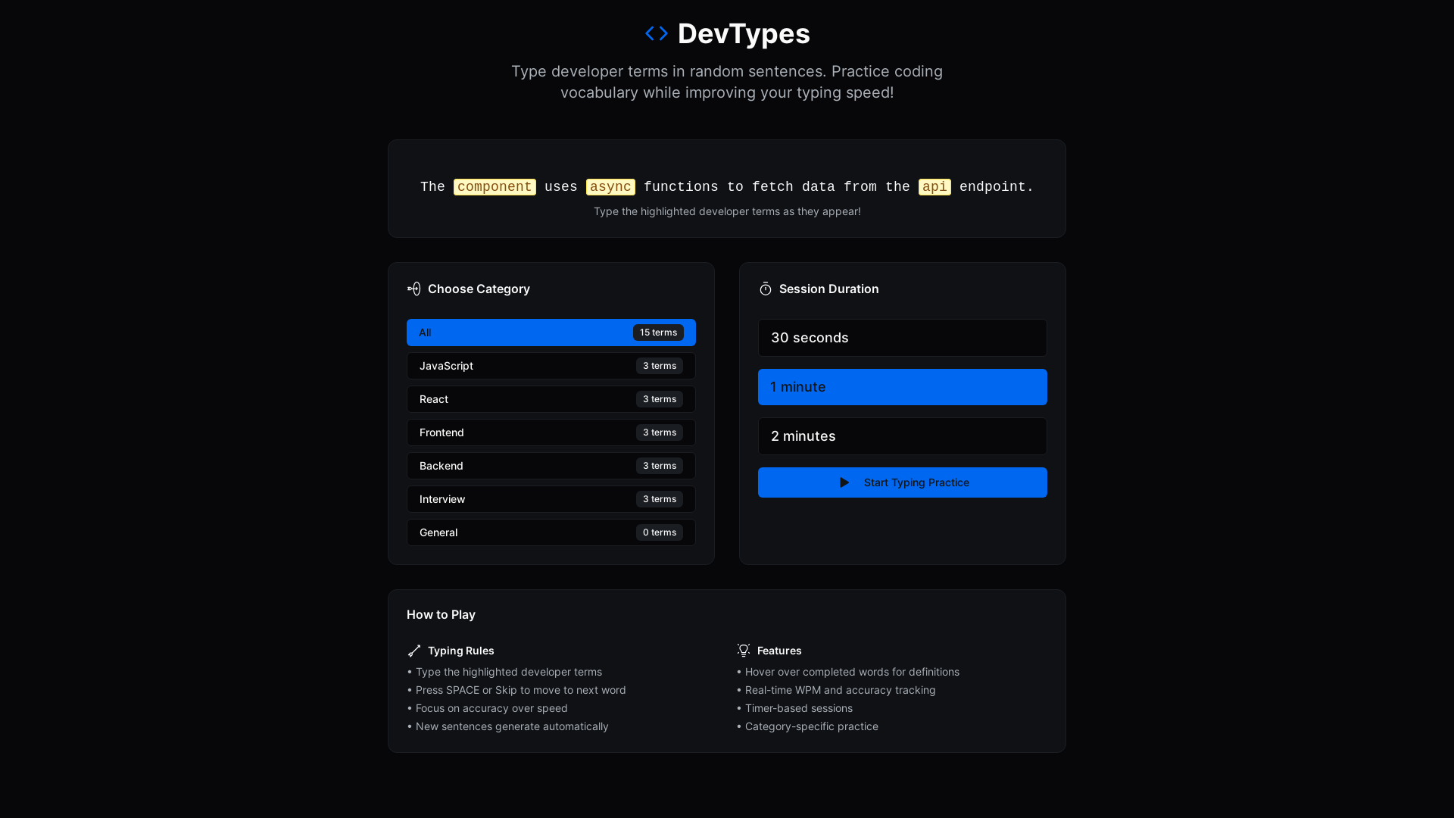Click the highlighted term 'component'
This screenshot has width=1454, height=818.
point(495,187)
